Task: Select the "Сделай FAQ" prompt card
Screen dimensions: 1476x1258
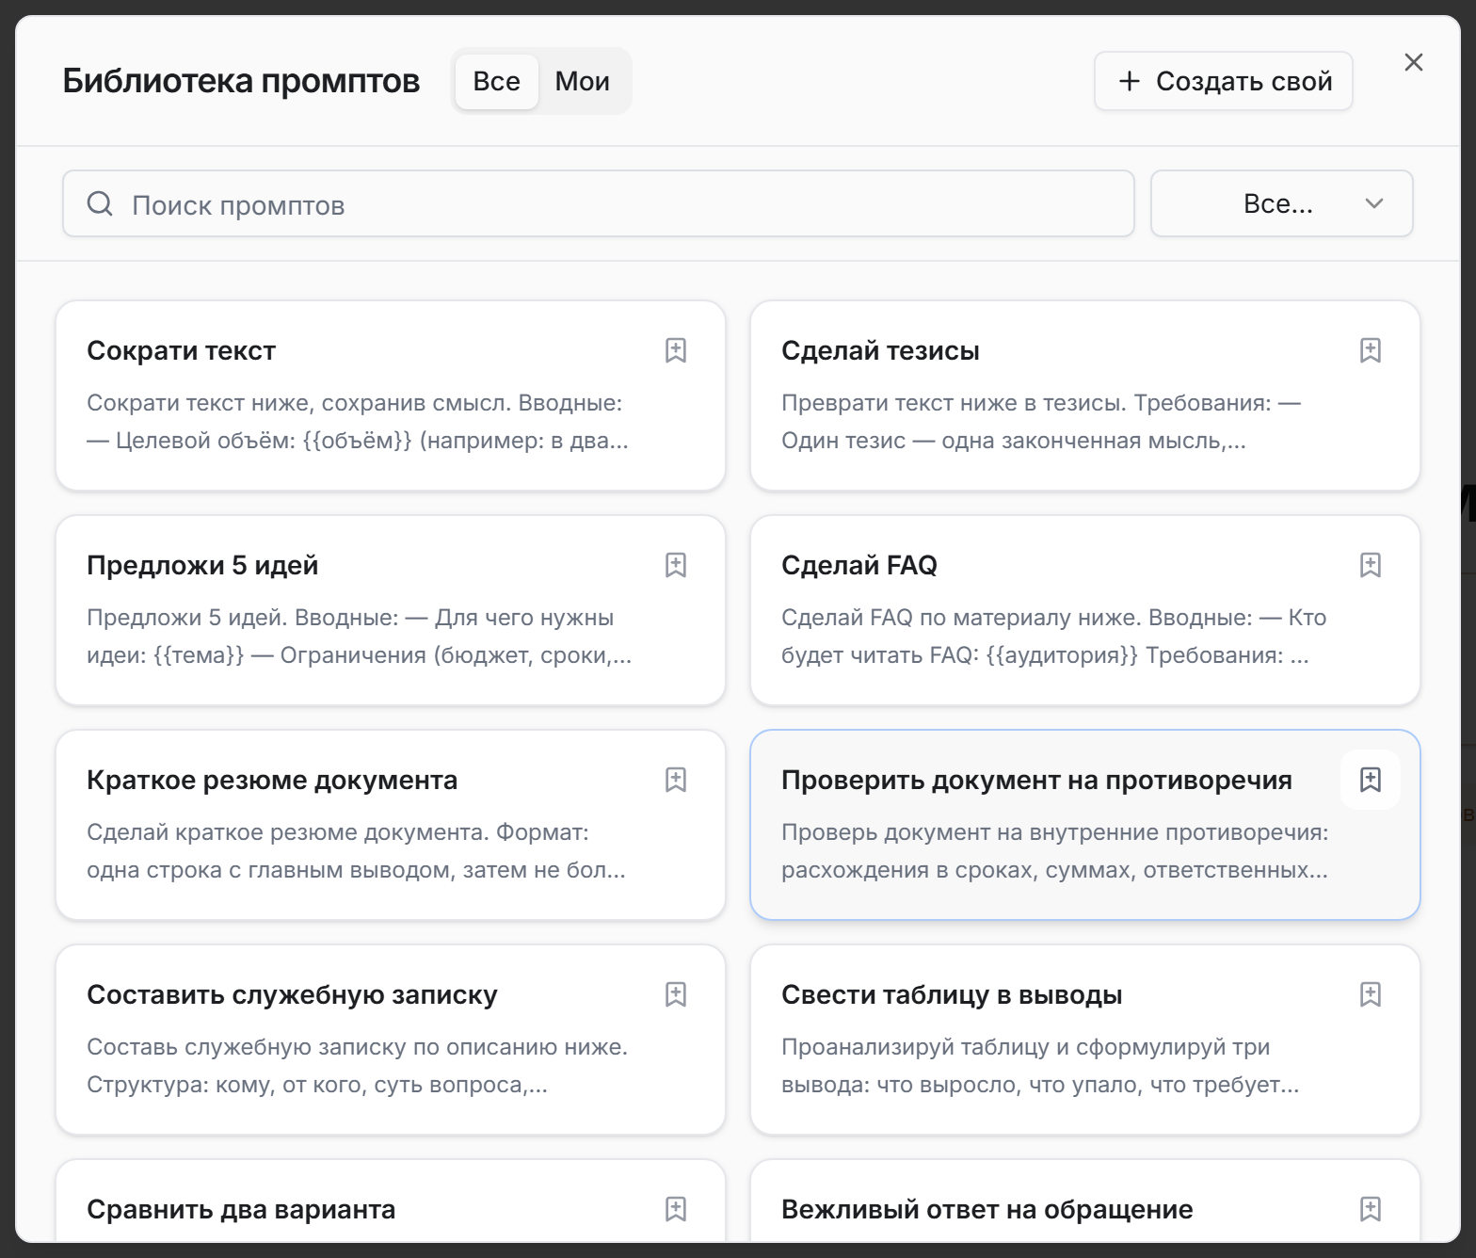Action: [x=1085, y=610]
